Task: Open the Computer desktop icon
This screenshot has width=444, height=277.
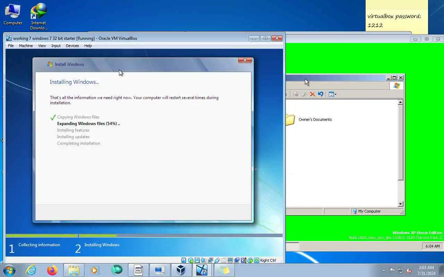Action: point(13,14)
